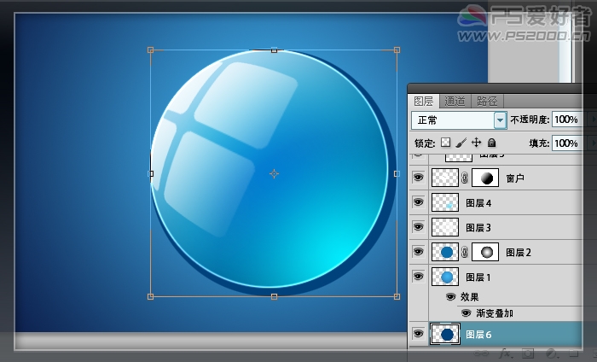Select the 图层 4 thumbnail
The height and width of the screenshot is (362, 597).
[x=444, y=202]
